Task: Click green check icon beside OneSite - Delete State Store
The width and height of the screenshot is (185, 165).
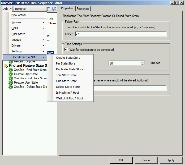Action: tap(11, 87)
